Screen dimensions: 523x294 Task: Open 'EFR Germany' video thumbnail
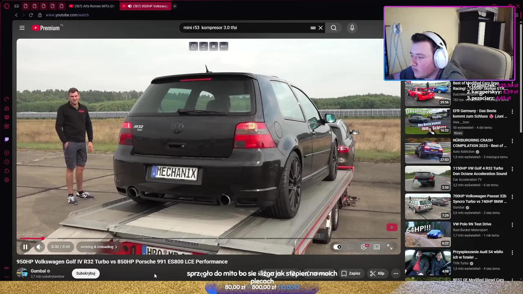tap(428, 121)
